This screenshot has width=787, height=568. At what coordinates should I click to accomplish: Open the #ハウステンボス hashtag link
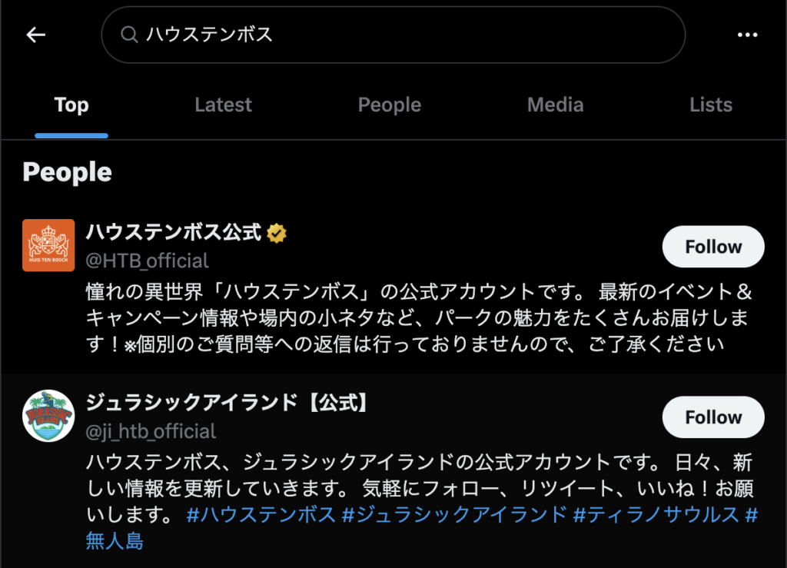point(261,515)
